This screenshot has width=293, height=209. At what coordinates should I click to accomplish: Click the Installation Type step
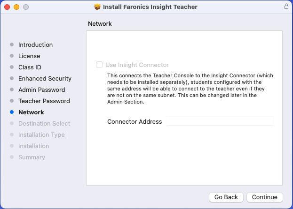(41, 135)
